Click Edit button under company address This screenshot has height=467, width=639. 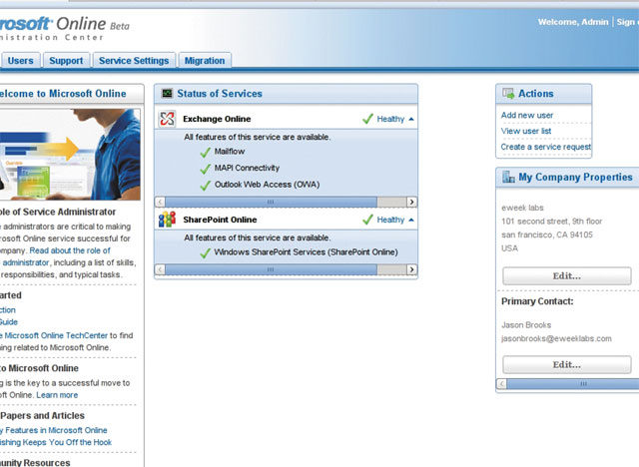[567, 276]
